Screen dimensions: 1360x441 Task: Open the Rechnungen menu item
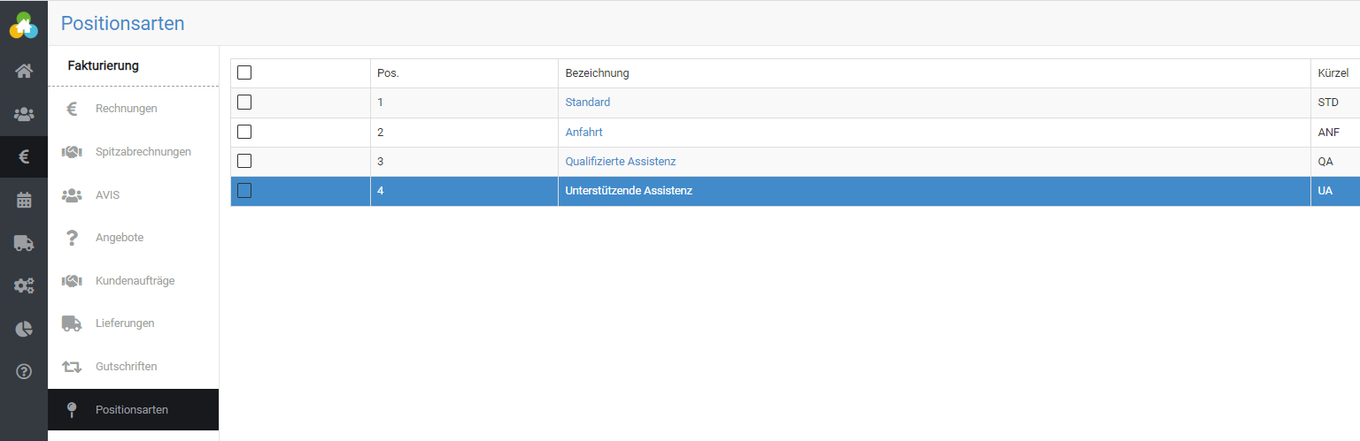126,109
